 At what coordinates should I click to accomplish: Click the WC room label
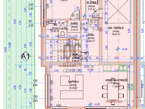pos(56,25)
